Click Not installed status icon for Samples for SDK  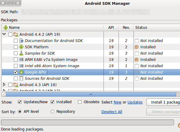[x=137, y=53]
